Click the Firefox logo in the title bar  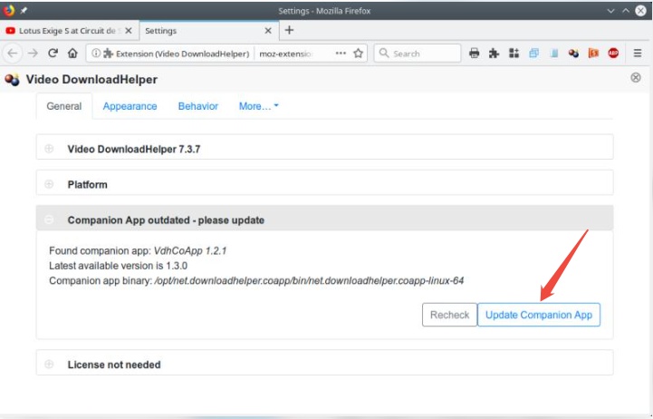click(x=9, y=10)
